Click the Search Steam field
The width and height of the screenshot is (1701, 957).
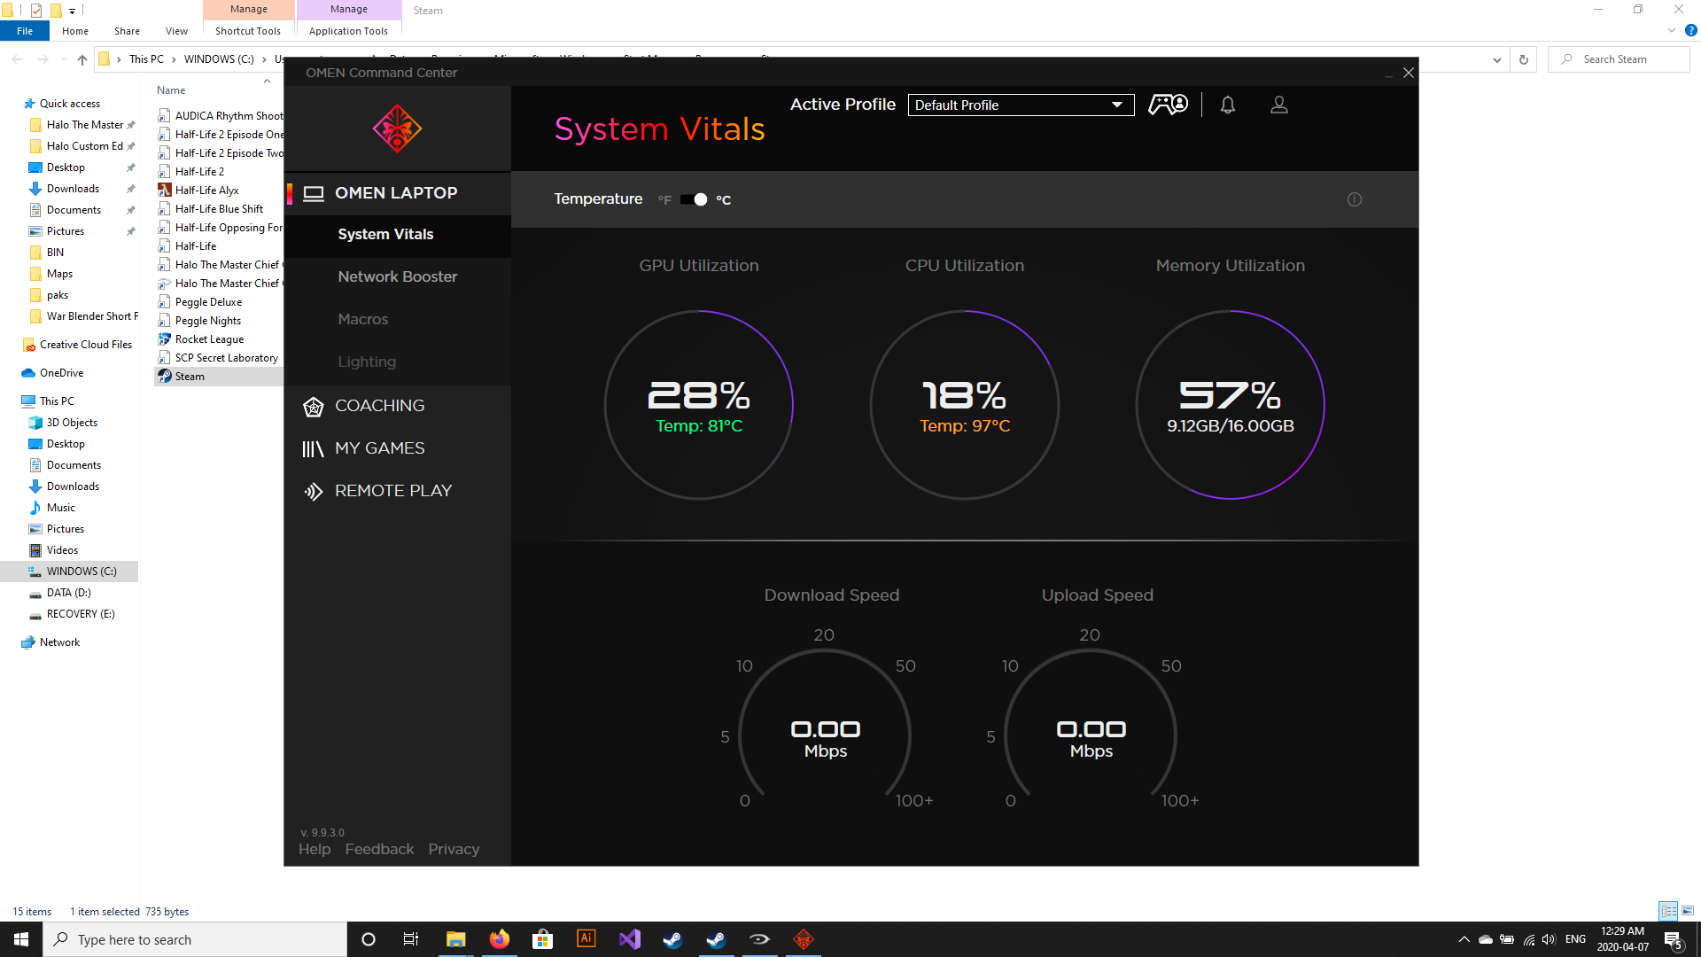pyautogui.click(x=1619, y=59)
